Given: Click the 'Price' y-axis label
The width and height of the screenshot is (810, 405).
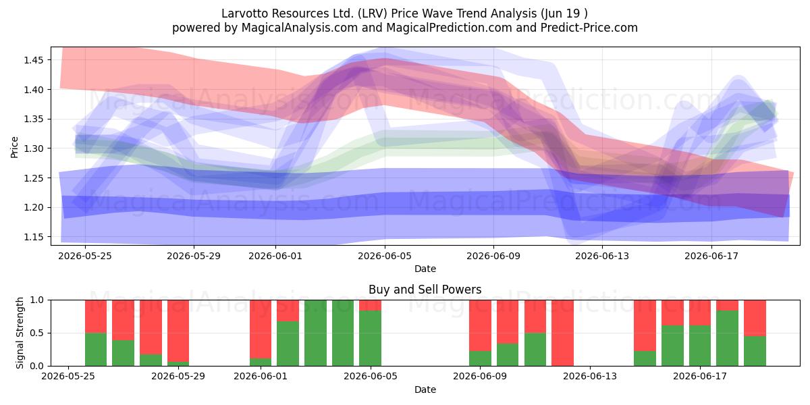Looking at the screenshot, I should point(15,146).
